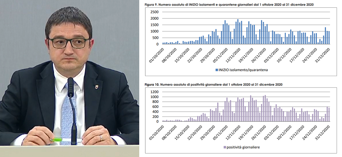Click the green pen on the desk
The image size is (342, 157).
coord(56,140)
